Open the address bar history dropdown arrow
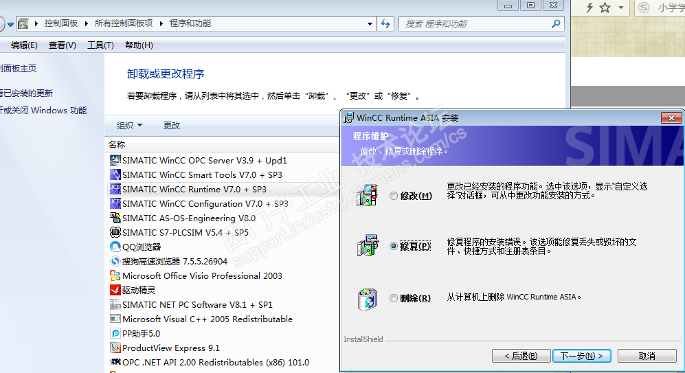The width and height of the screenshot is (685, 373). 370,23
